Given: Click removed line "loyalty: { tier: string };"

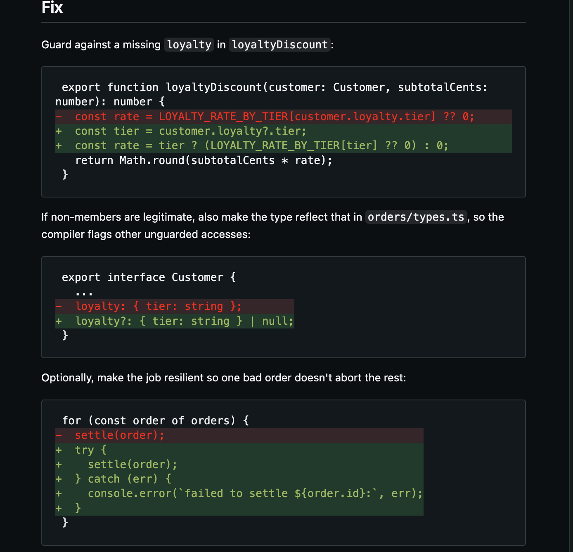Looking at the screenshot, I should 175,306.
